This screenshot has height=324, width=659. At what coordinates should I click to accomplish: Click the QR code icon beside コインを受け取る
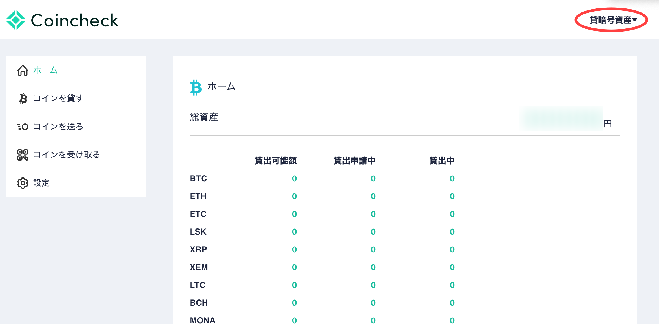(x=23, y=155)
